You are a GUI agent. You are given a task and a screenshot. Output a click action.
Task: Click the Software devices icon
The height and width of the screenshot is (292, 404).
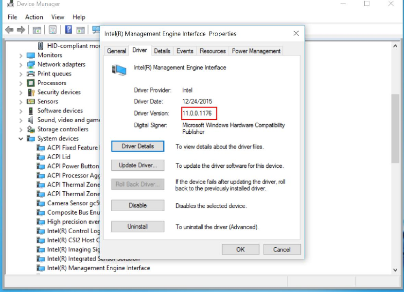tap(31, 111)
